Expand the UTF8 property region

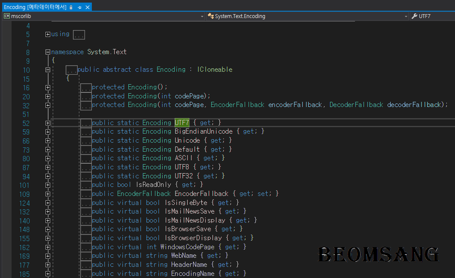click(x=48, y=167)
